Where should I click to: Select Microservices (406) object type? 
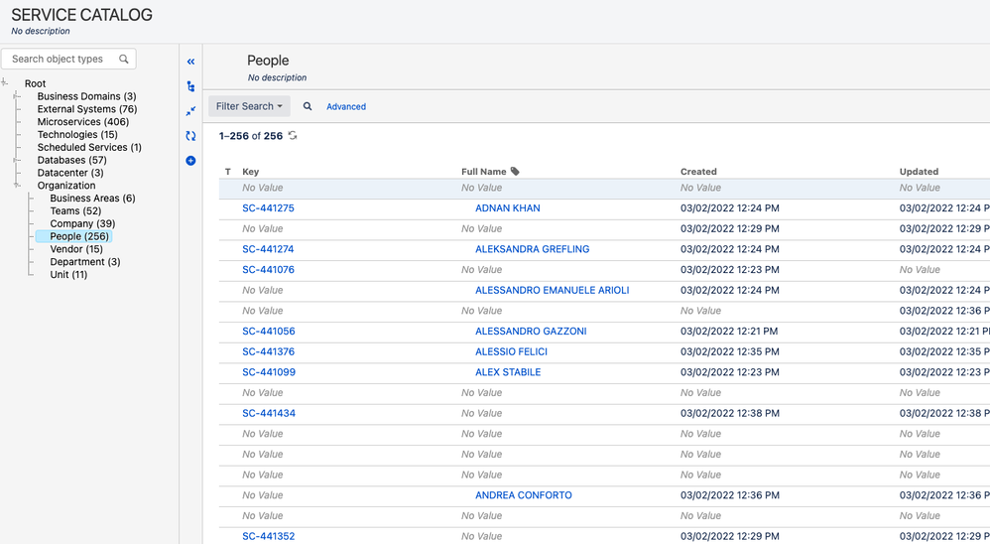point(82,121)
